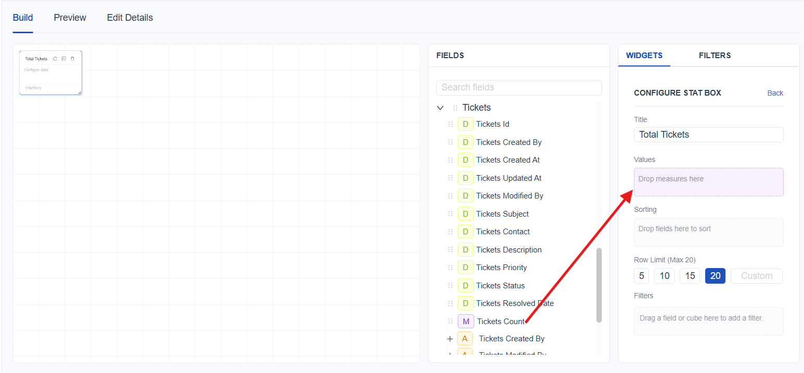Click the orange A icon for Tickets Created By

click(465, 339)
